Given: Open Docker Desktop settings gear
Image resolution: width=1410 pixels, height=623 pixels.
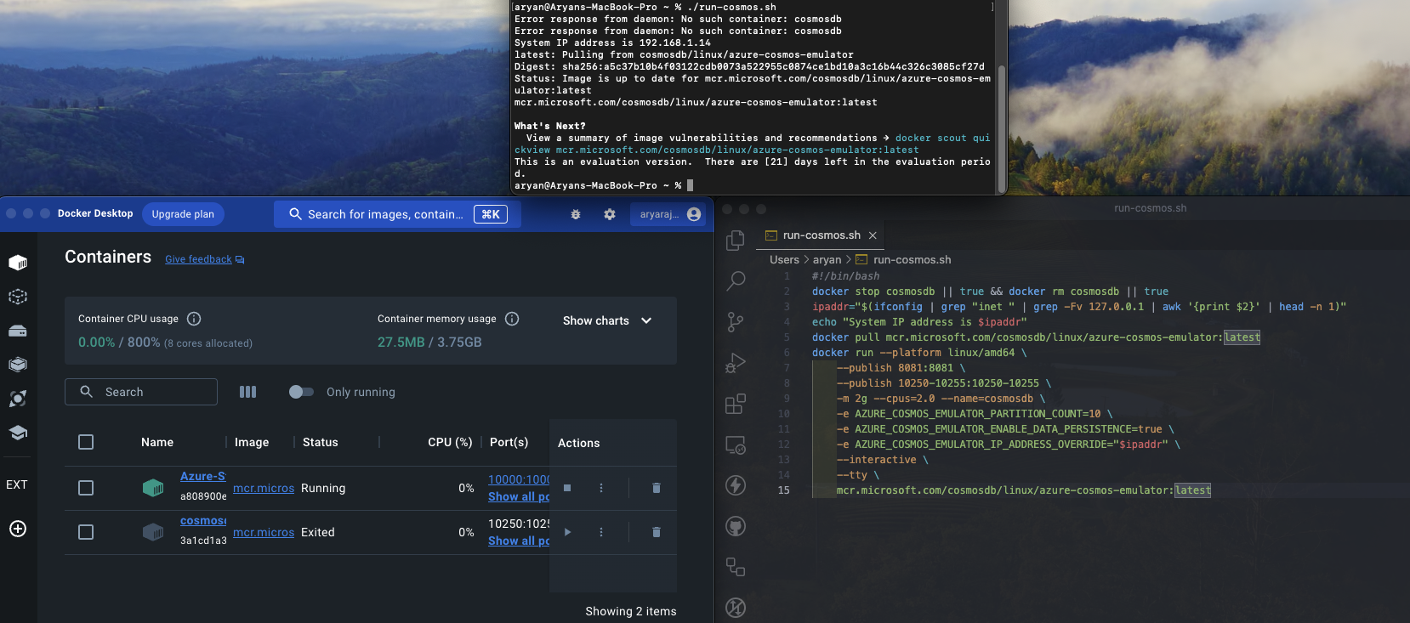Looking at the screenshot, I should pyautogui.click(x=610, y=214).
